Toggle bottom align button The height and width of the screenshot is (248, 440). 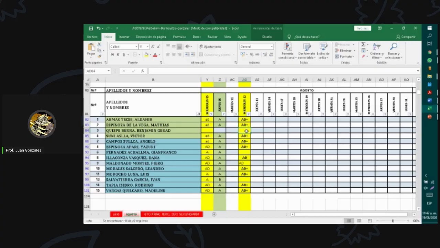[179, 46]
